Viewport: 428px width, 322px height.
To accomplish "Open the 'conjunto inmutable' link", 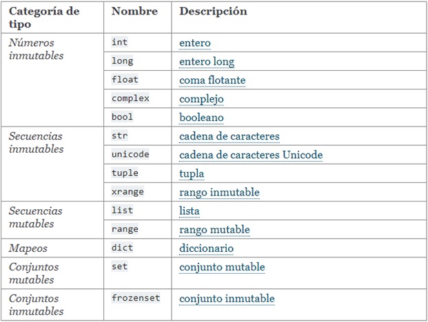I will [227, 299].
